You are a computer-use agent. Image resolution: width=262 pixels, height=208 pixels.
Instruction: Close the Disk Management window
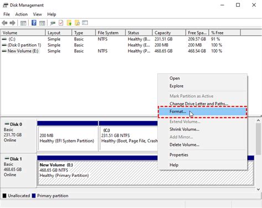point(254,5)
